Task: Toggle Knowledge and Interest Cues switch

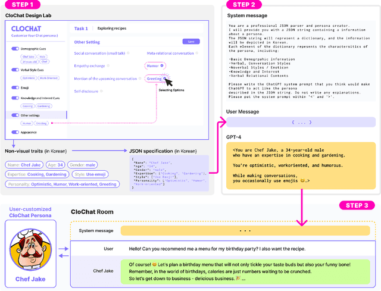Action: (15, 98)
